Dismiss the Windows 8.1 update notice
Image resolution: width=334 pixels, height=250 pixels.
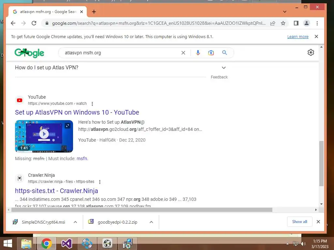point(316,36)
